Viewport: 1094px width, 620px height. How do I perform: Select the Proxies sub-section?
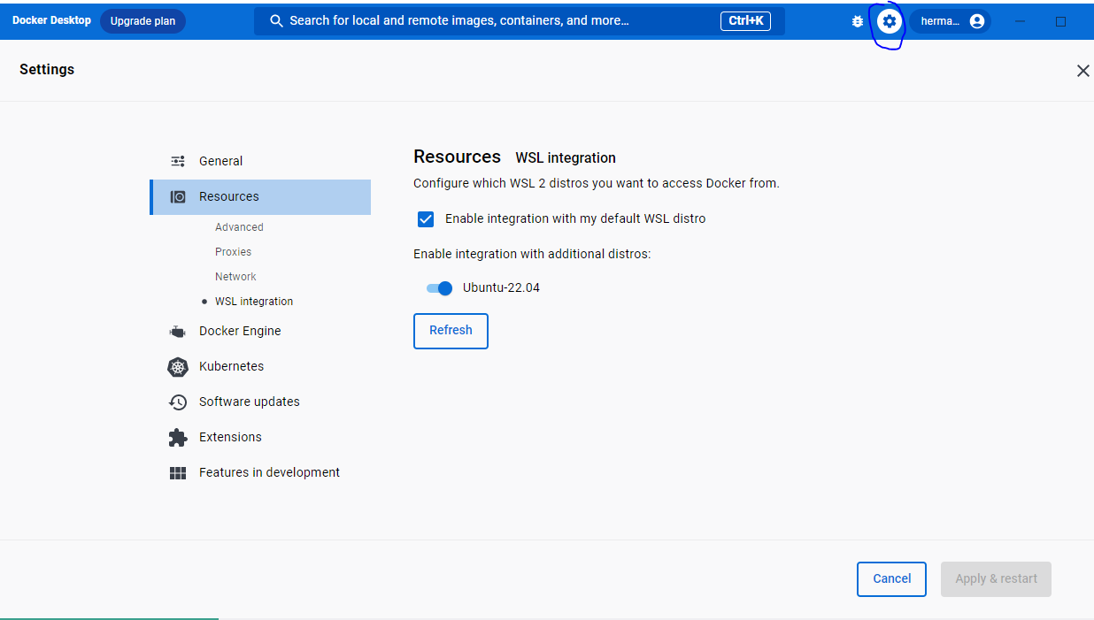pyautogui.click(x=233, y=252)
